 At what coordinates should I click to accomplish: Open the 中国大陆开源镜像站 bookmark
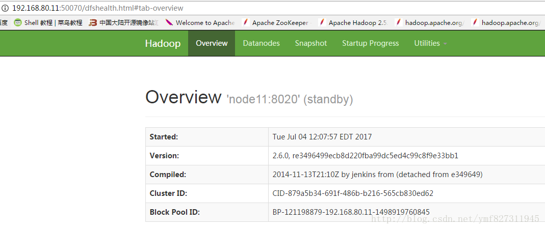coord(124,23)
